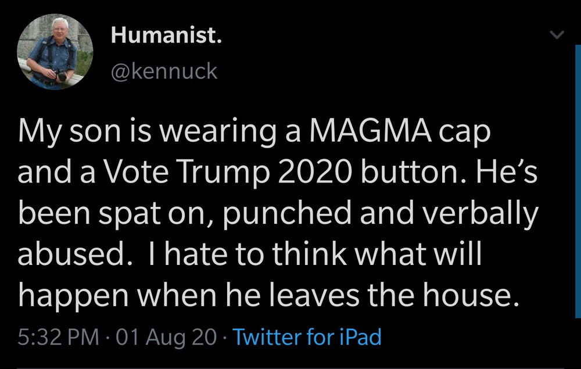
Task: Open the tweet options chevron menu
Action: (556, 35)
